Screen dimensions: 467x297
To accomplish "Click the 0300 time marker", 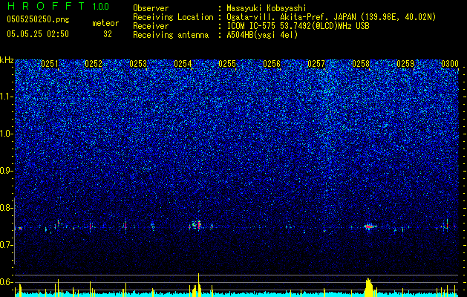I will click(x=450, y=64).
